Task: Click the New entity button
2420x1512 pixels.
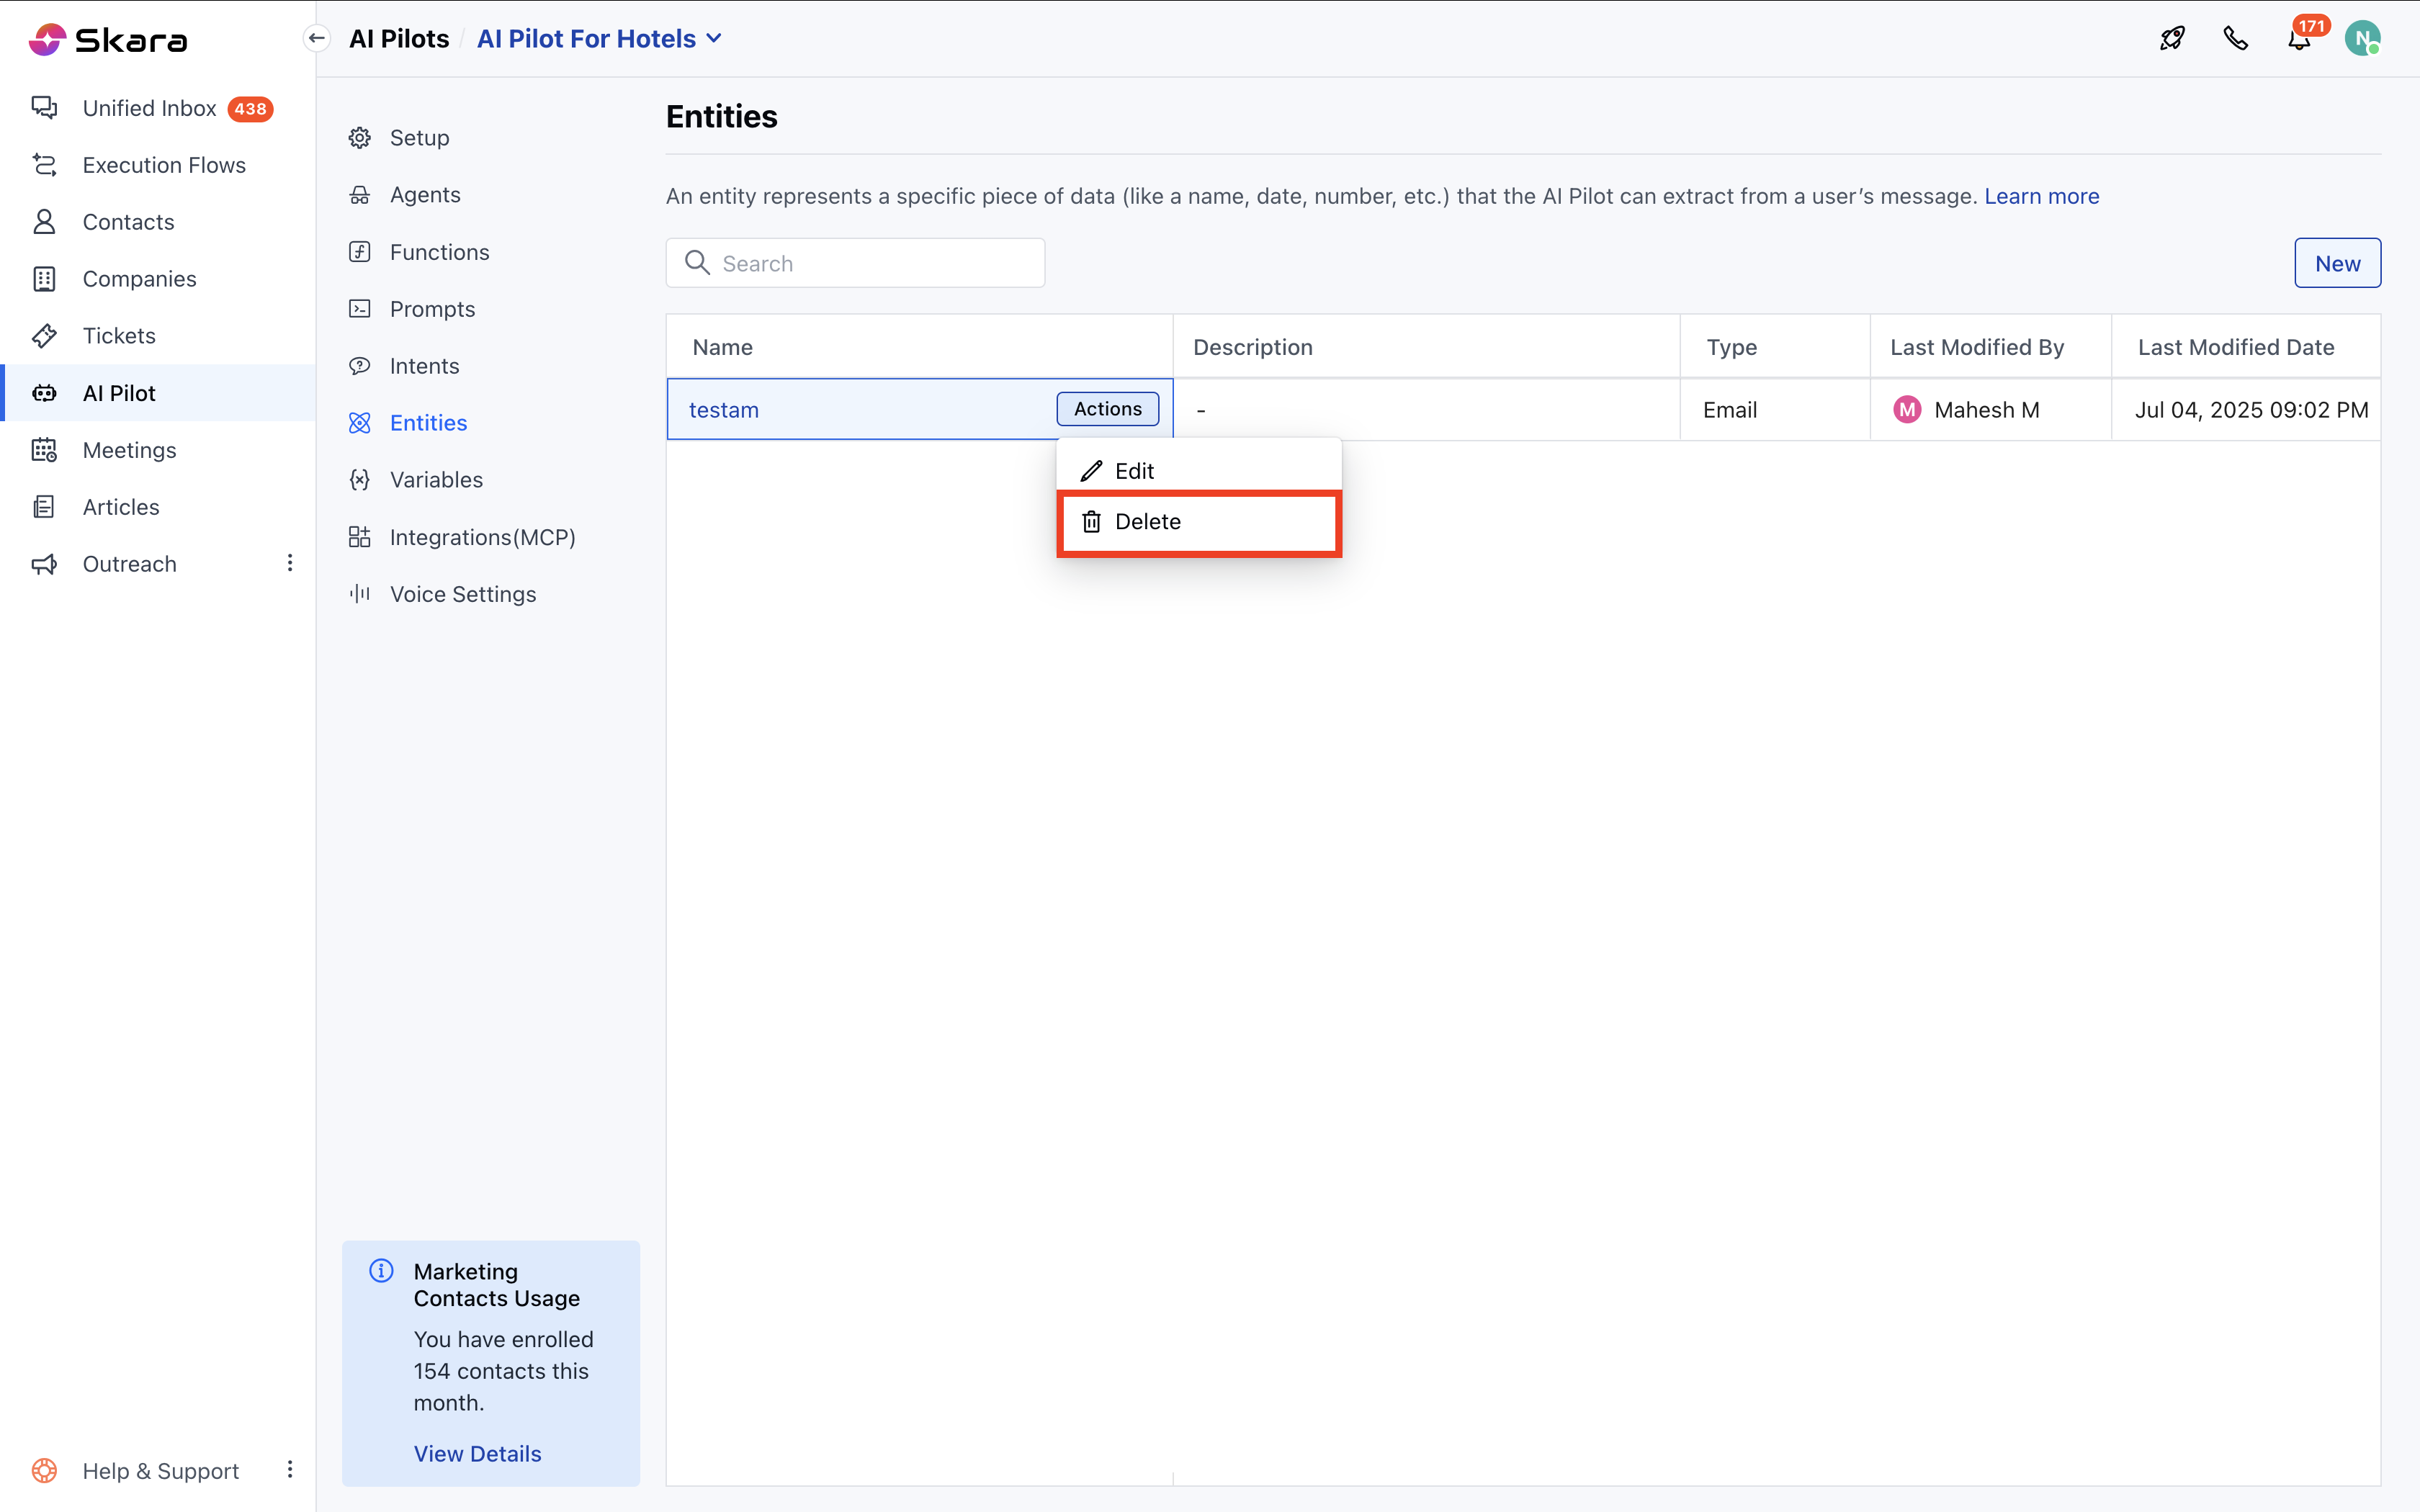Action: point(2336,263)
